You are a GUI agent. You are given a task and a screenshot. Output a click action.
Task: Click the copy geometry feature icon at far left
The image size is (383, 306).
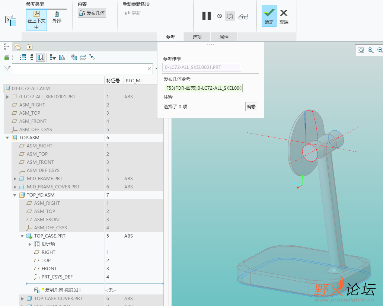(10, 20)
